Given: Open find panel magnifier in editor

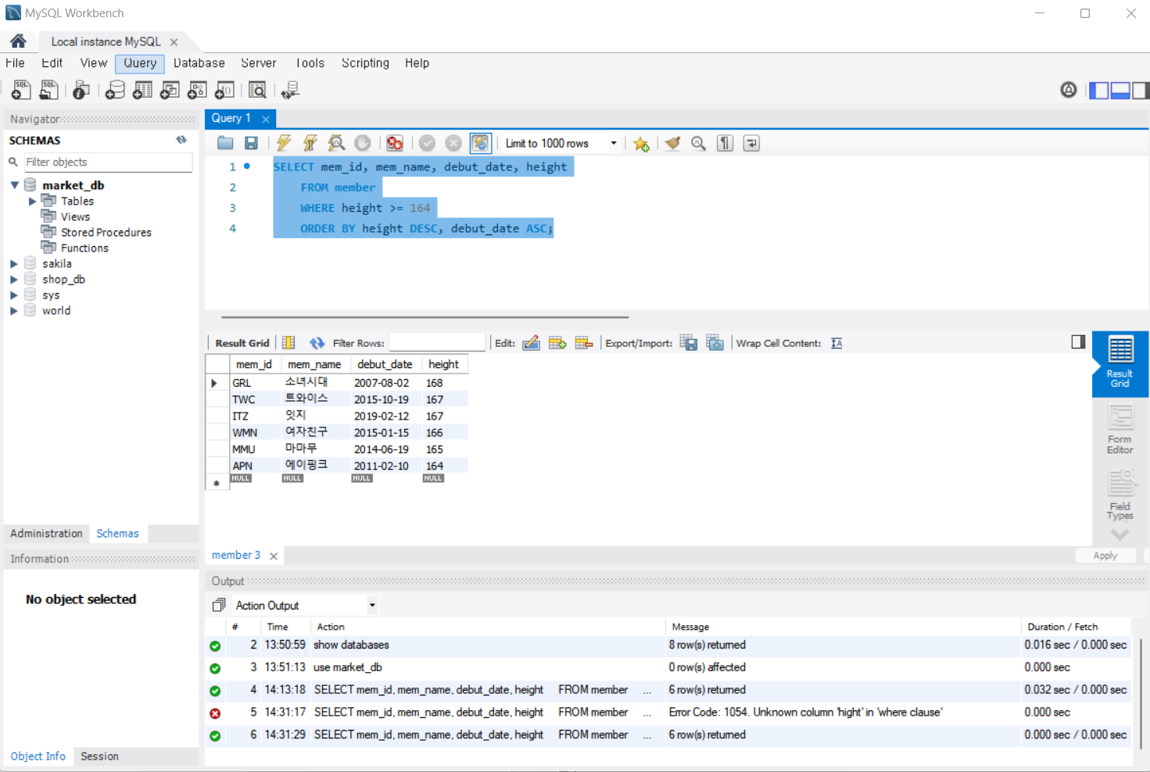Looking at the screenshot, I should click(699, 143).
